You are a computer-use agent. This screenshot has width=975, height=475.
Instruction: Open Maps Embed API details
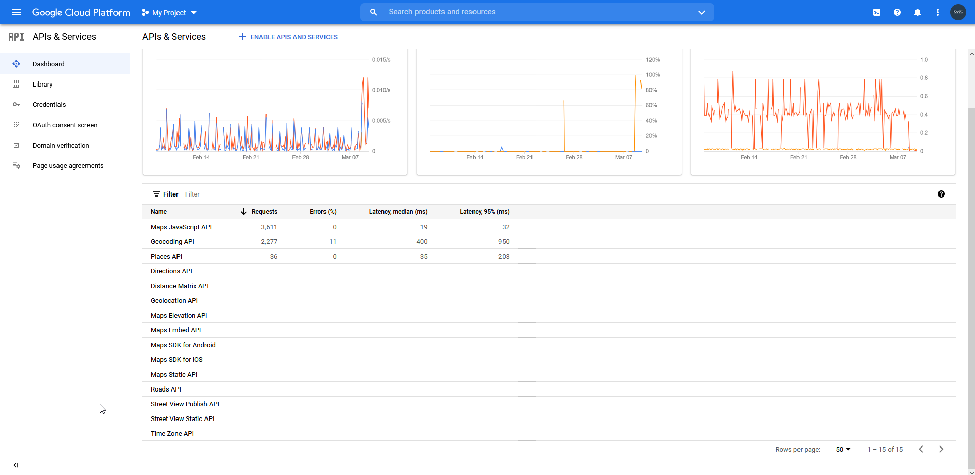coord(176,330)
